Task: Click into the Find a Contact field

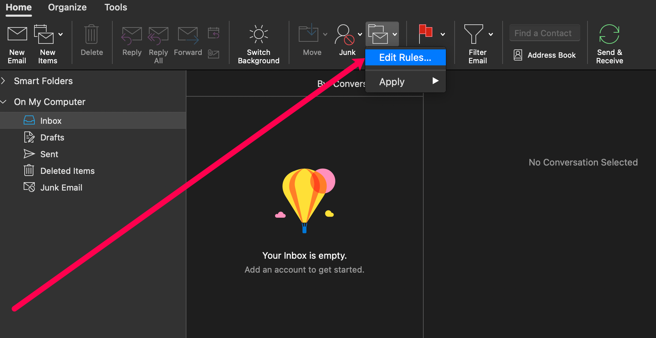Action: (x=545, y=33)
